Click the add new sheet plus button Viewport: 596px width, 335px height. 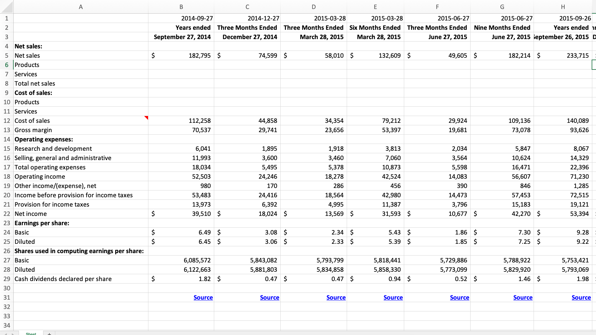pos(49,333)
